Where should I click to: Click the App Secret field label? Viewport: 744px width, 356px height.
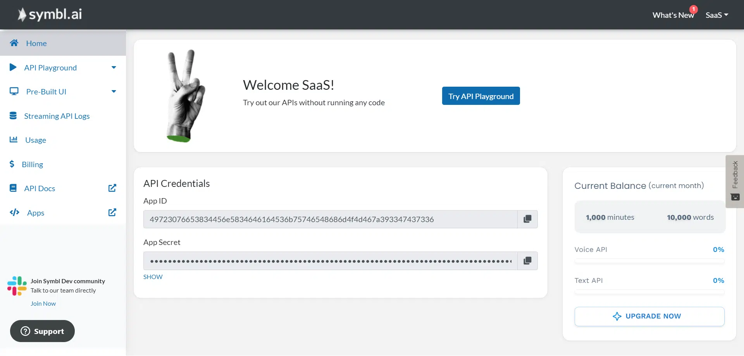pyautogui.click(x=162, y=242)
